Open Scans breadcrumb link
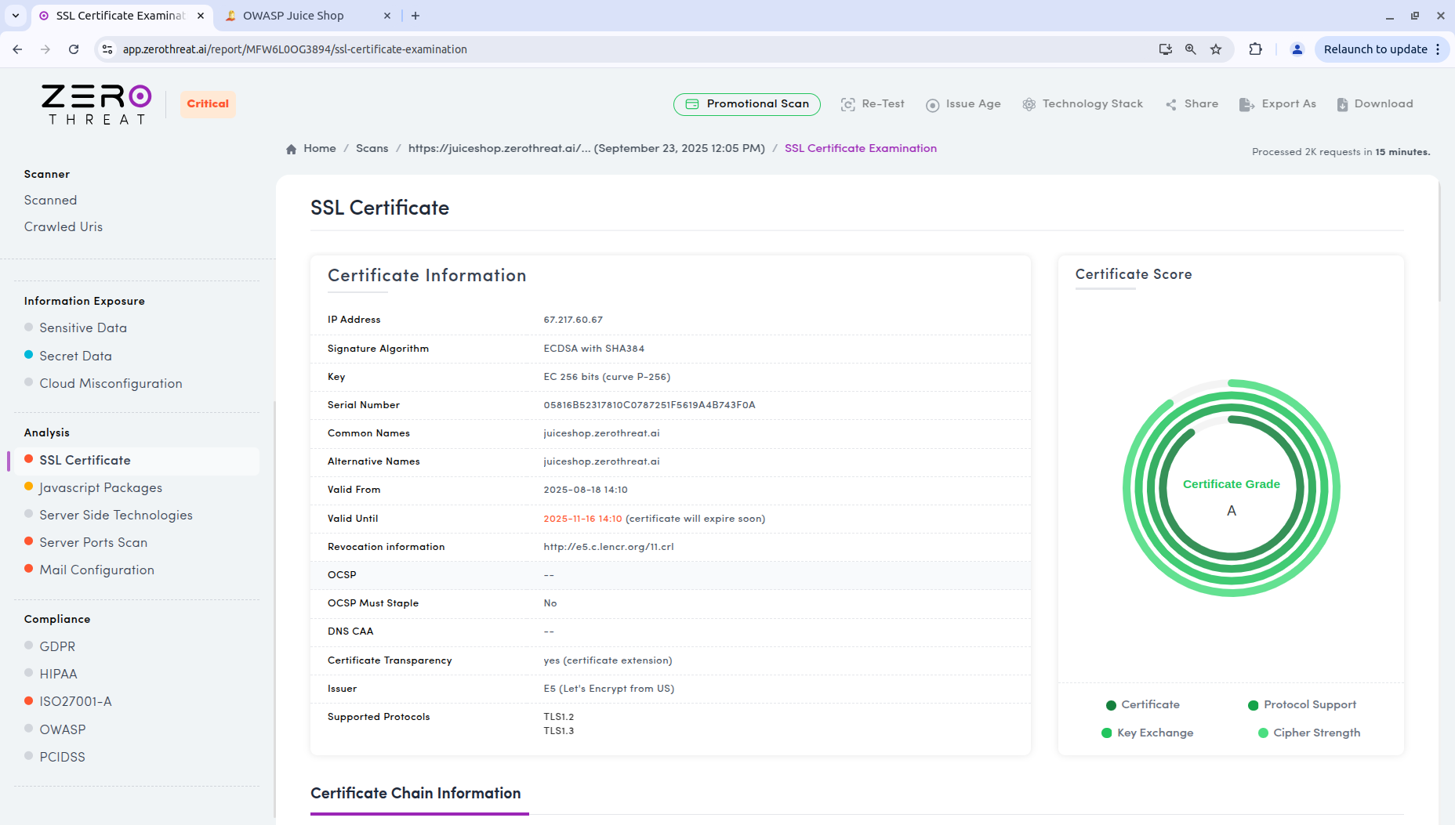This screenshot has height=825, width=1455. pyautogui.click(x=372, y=149)
